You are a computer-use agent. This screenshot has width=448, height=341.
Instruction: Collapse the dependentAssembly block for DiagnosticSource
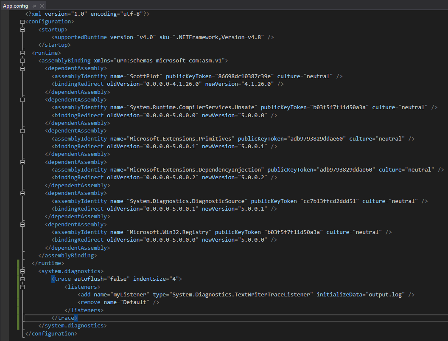click(22, 193)
